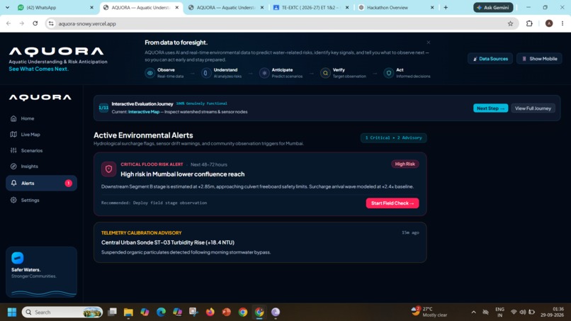Viewport: 571px width, 321px height.
Task: Click the 15m ago timestamp
Action: [x=410, y=232]
